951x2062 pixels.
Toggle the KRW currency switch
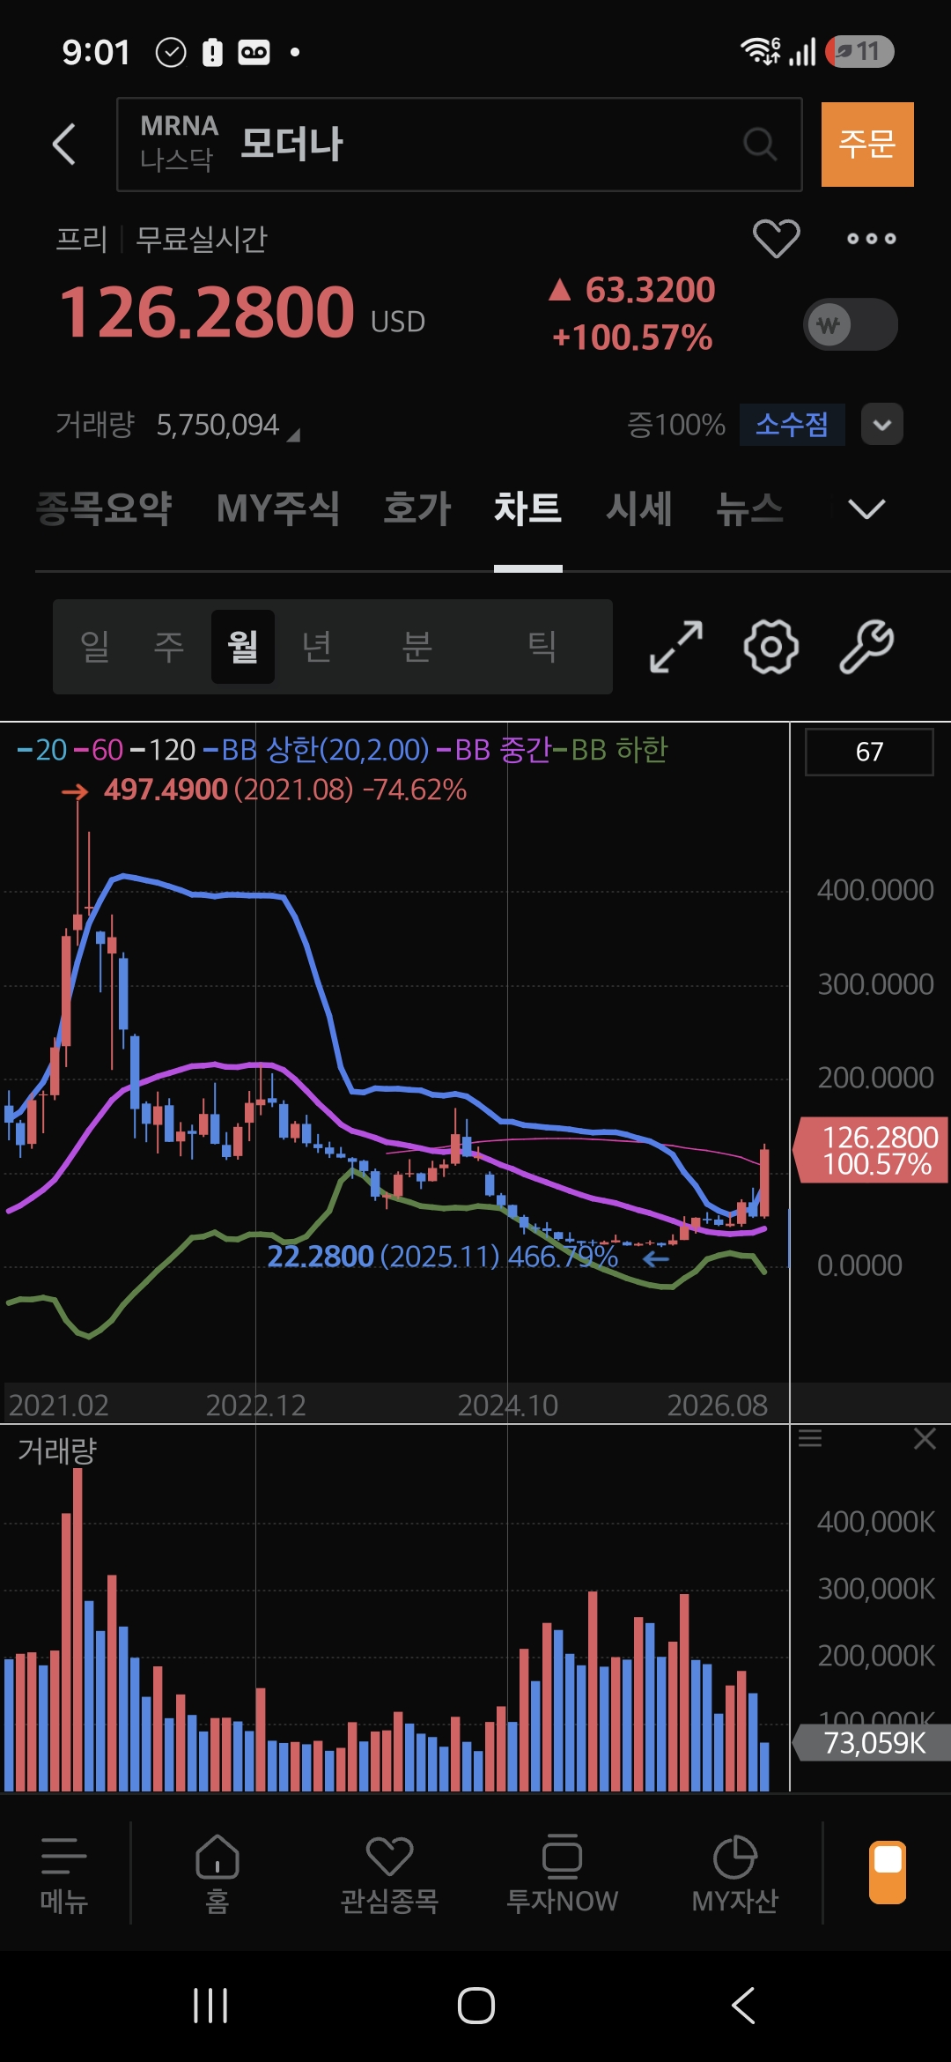pyautogui.click(x=851, y=324)
